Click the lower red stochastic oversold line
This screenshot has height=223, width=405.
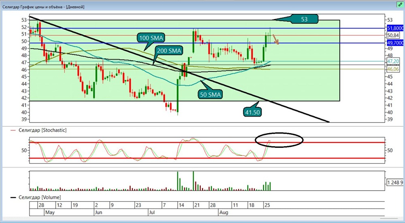coord(207,158)
